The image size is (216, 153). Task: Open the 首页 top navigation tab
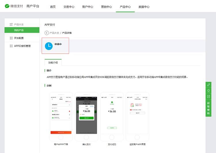tap(53, 7)
